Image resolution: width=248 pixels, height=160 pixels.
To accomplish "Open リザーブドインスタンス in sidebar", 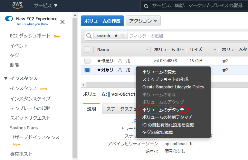I will click(x=35, y=137).
